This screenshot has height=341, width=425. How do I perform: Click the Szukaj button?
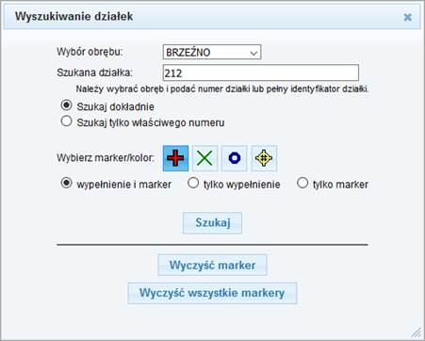(213, 223)
